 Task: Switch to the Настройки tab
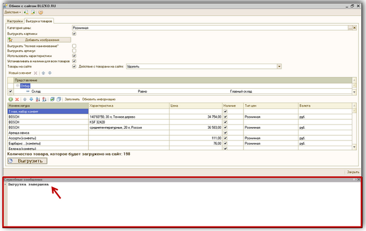pos(15,21)
